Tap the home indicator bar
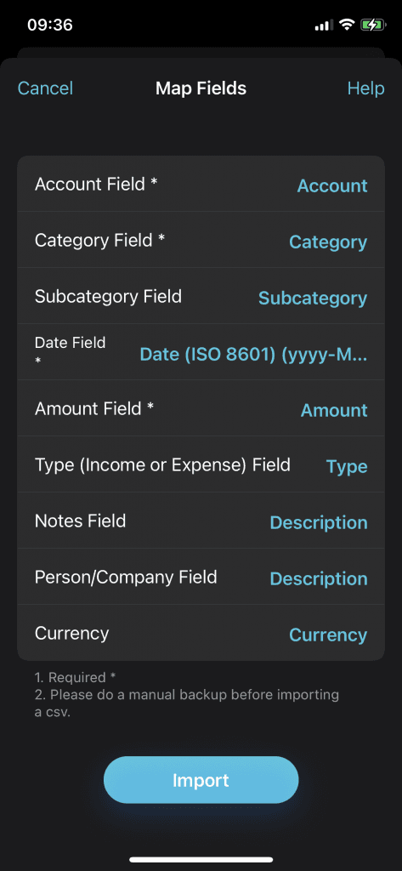This screenshot has height=871, width=402. point(201,859)
